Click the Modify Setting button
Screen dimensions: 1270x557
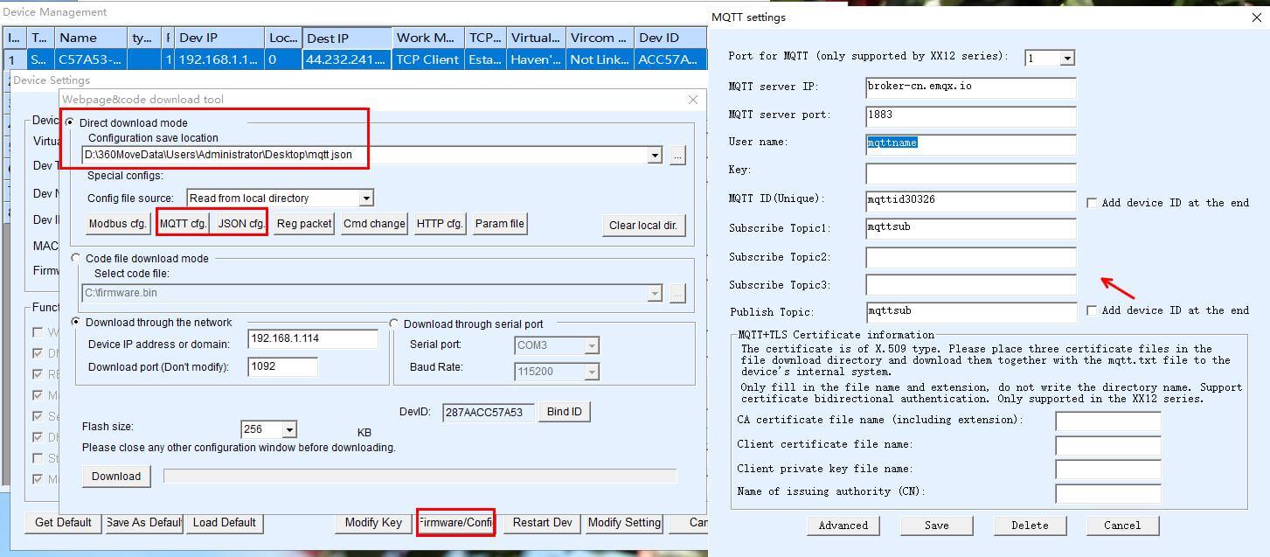point(624,523)
